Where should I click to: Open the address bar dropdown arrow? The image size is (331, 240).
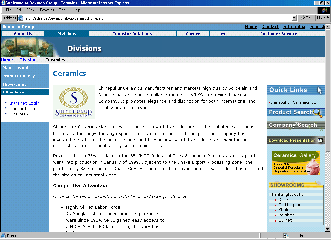click(x=294, y=18)
